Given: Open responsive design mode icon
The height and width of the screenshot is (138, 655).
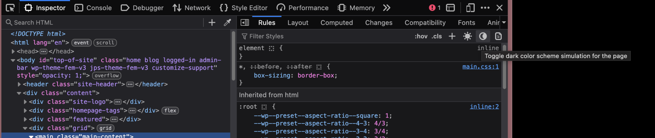Looking at the screenshot, I should pos(470,8).
